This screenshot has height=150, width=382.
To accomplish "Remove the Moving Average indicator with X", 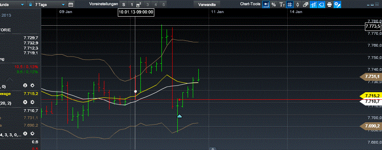I will pos(25,85).
